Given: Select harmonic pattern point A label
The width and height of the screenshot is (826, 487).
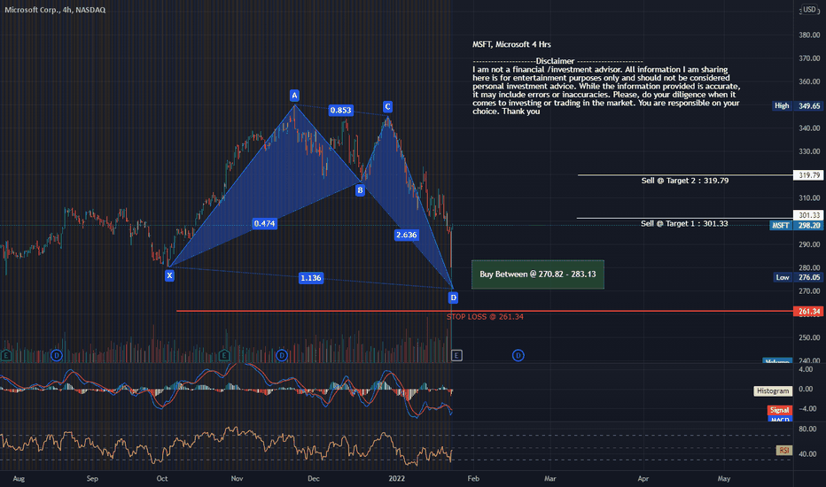Looking at the screenshot, I should (294, 96).
